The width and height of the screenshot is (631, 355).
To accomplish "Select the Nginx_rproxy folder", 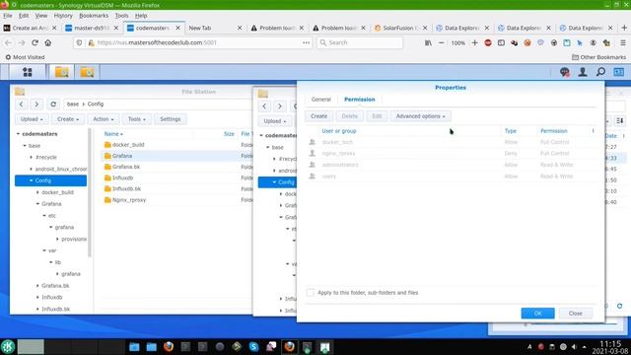I will click(x=129, y=200).
